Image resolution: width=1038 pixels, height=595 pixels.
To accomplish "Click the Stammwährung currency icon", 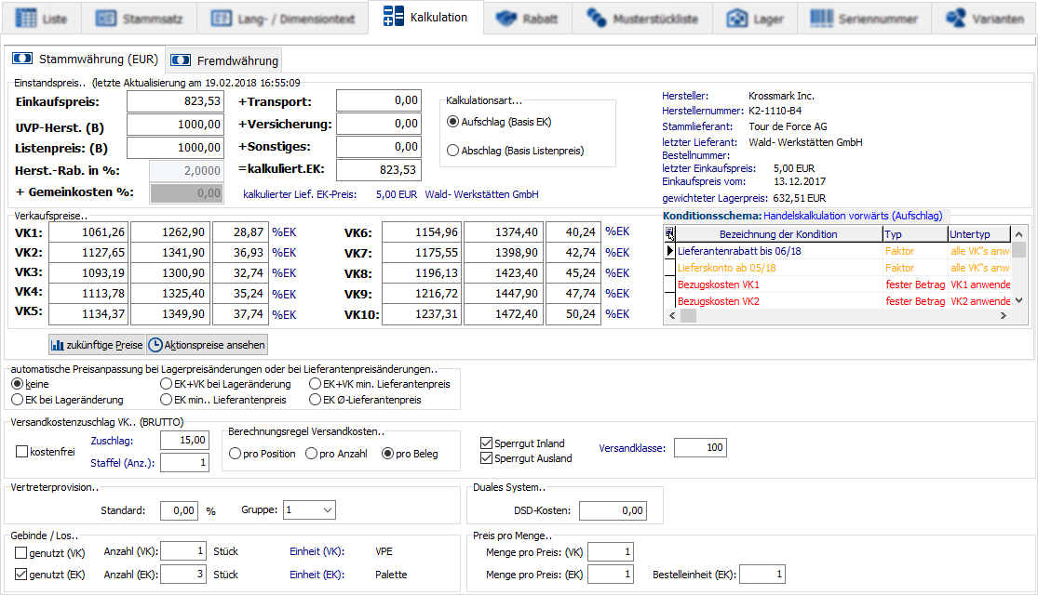I will pyautogui.click(x=21, y=59).
